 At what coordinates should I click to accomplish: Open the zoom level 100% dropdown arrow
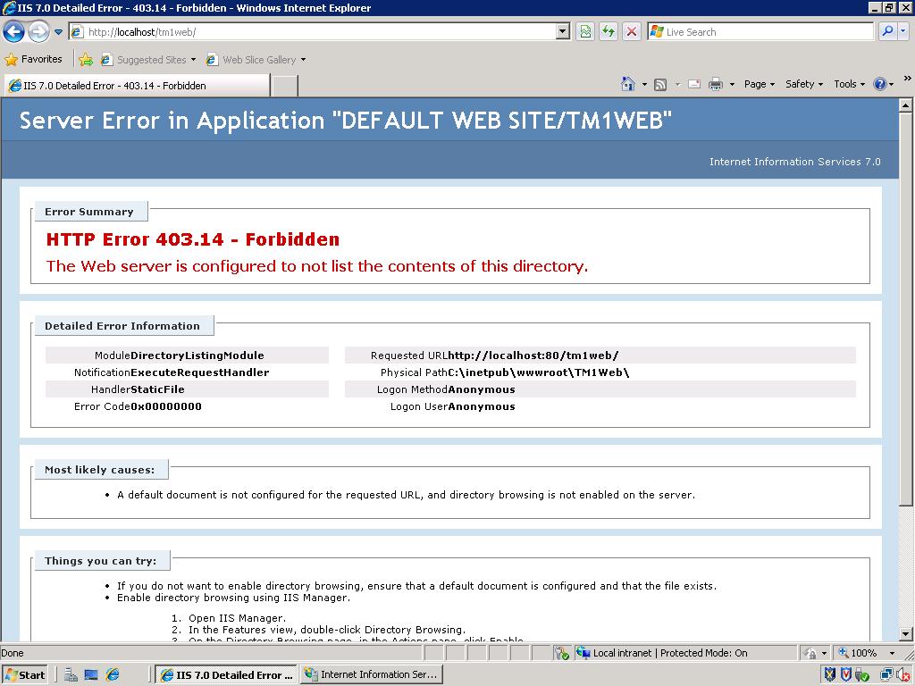891,653
